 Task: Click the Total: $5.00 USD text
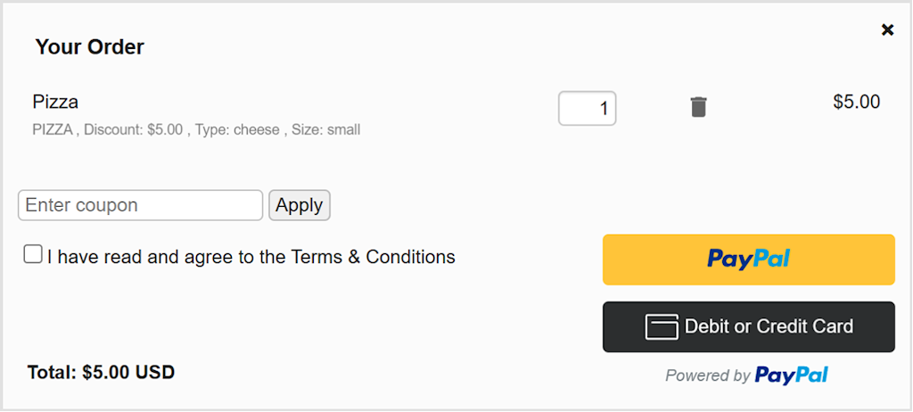click(101, 372)
